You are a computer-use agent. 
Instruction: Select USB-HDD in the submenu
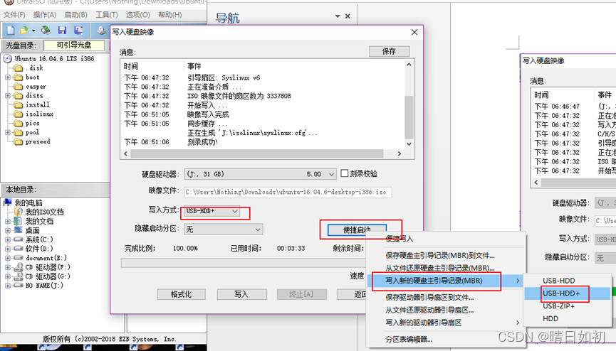pos(568,281)
